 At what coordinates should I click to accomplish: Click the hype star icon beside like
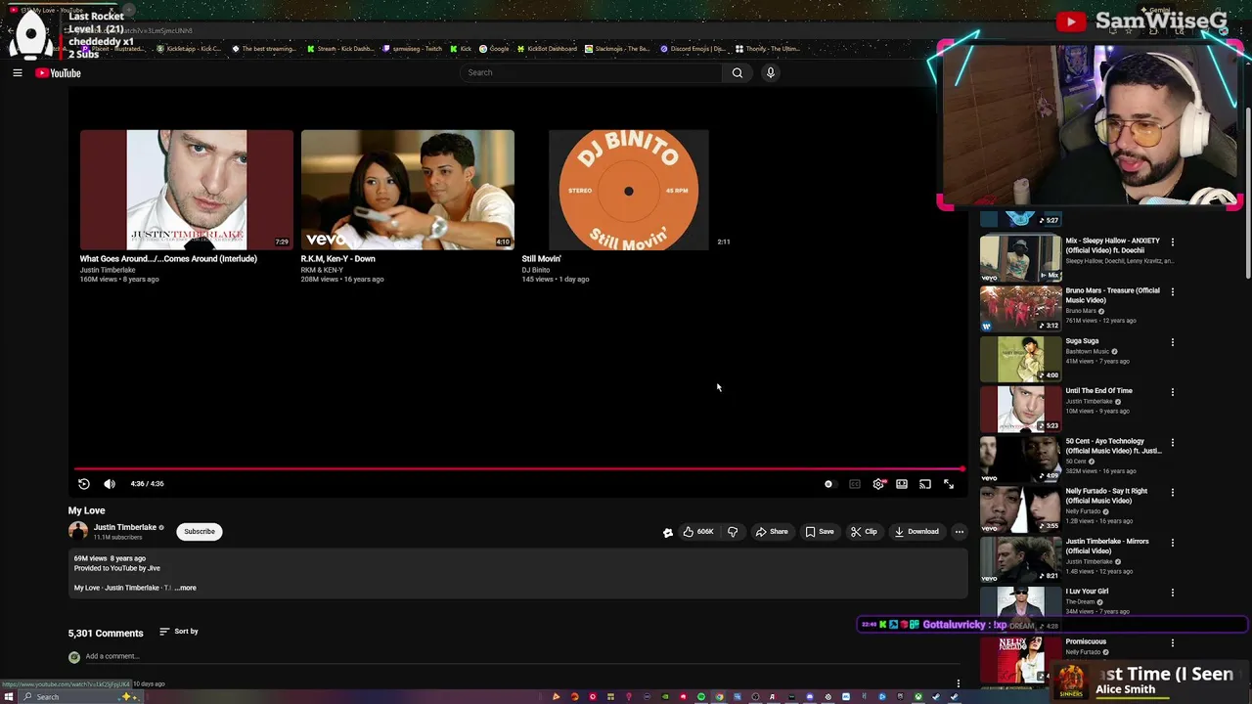[668, 532]
